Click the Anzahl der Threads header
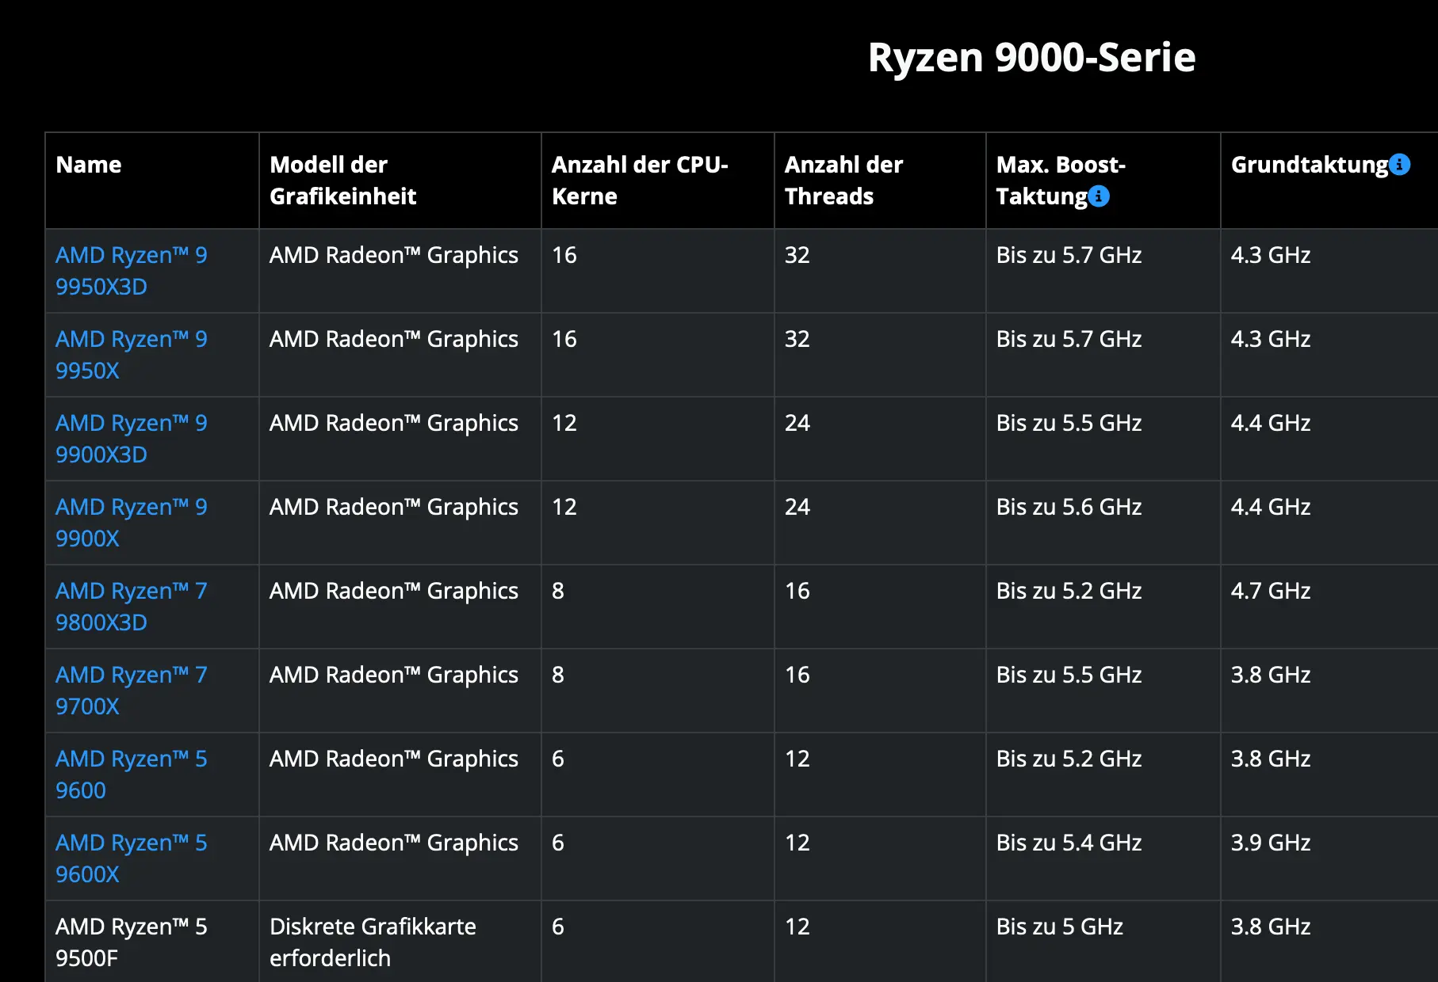The height and width of the screenshot is (982, 1438). pyautogui.click(x=843, y=181)
